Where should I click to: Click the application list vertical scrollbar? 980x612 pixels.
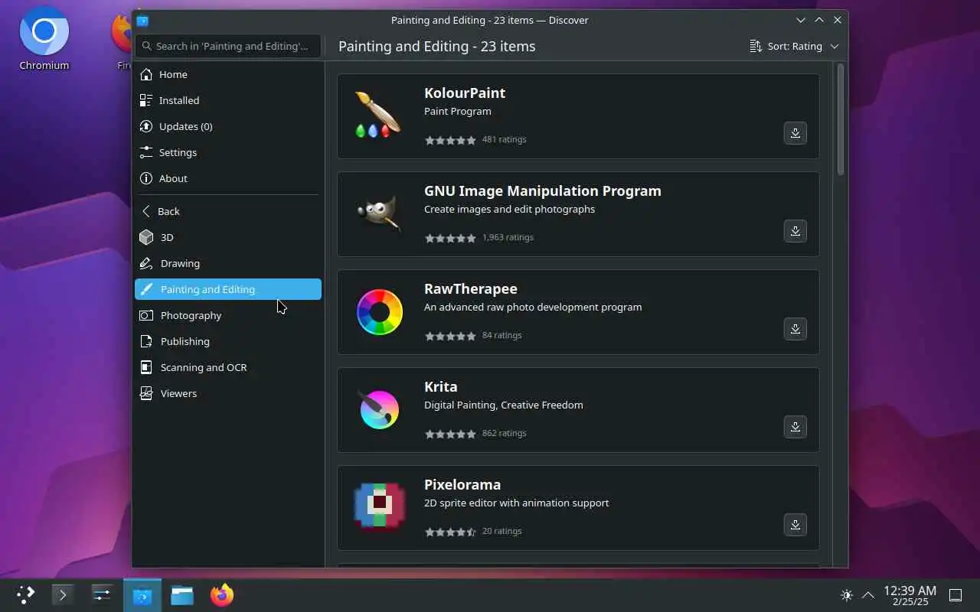coord(840,119)
